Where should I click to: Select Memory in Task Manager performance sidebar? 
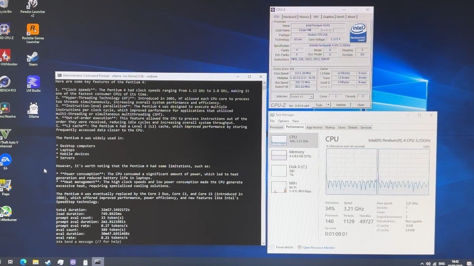point(293,154)
